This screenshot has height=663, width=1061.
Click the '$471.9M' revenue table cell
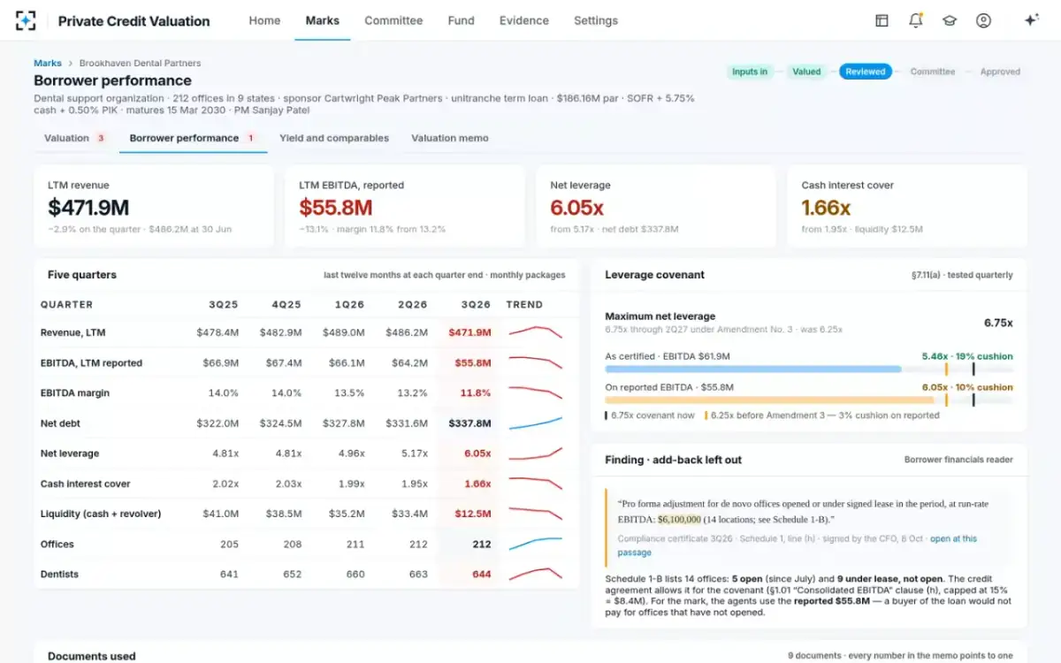tap(469, 333)
